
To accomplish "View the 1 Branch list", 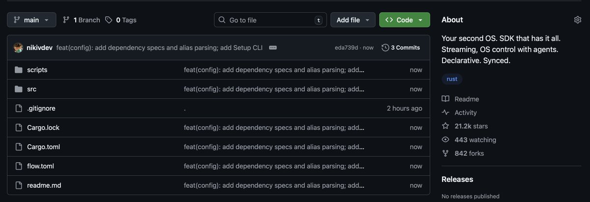I will point(81,20).
